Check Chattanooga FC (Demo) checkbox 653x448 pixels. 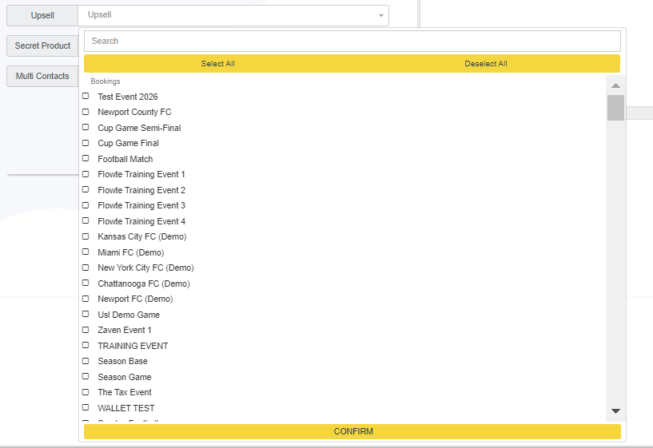86,283
